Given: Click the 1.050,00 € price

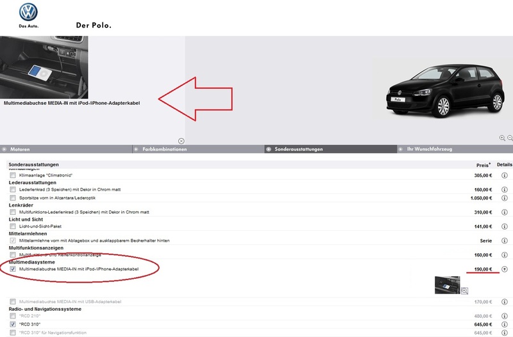Looking at the screenshot, I should pos(482,198).
